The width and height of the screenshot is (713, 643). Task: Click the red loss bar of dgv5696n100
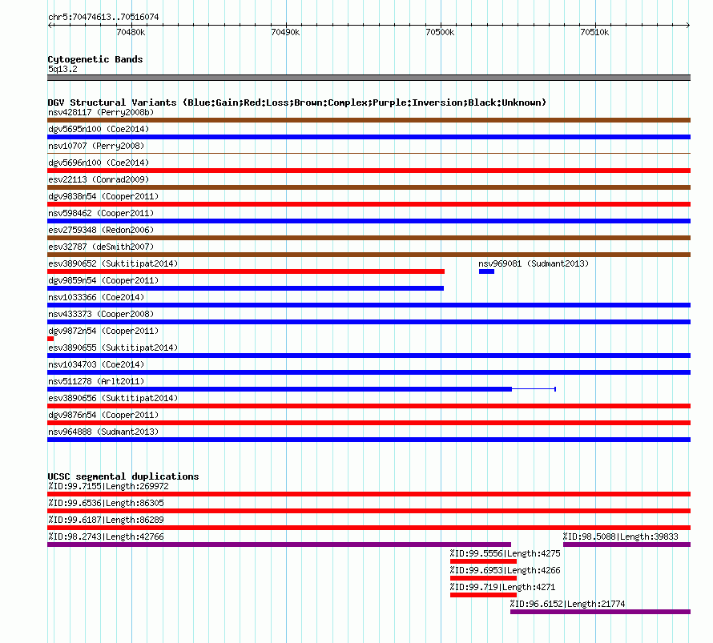pyautogui.click(x=369, y=171)
